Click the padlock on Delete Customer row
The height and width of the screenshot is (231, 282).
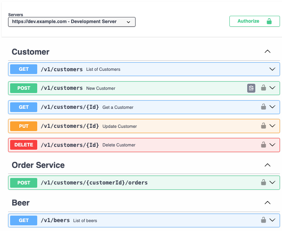(263, 144)
